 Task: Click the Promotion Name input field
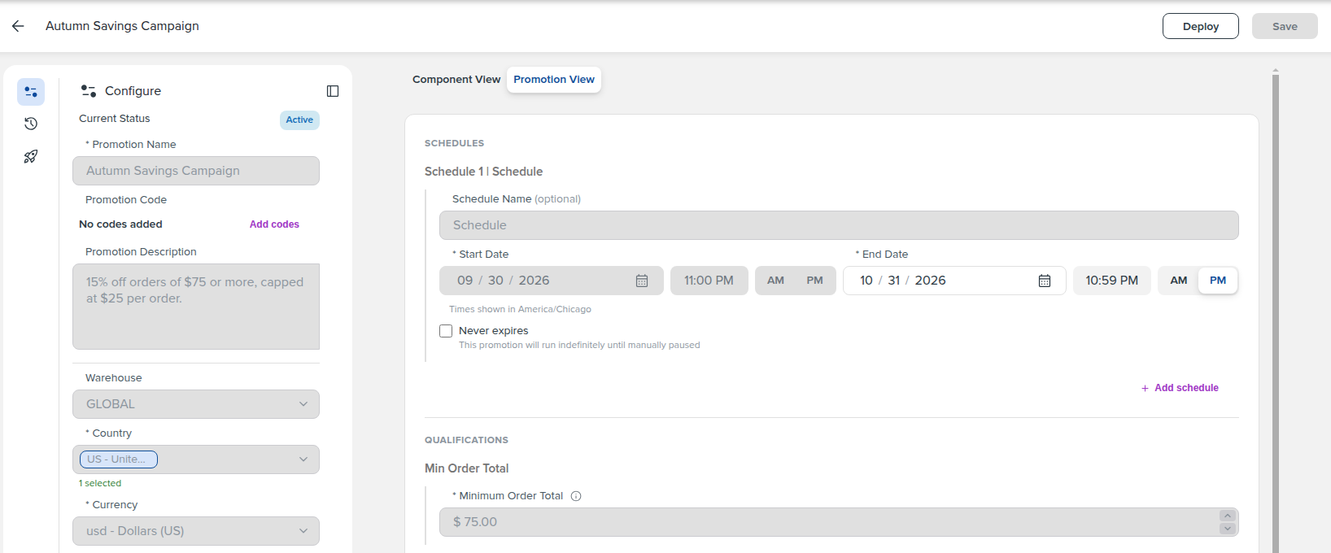coord(196,171)
